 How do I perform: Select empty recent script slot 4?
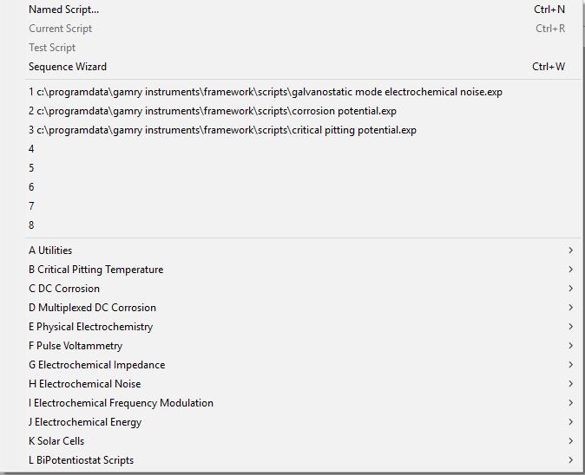[x=31, y=149]
